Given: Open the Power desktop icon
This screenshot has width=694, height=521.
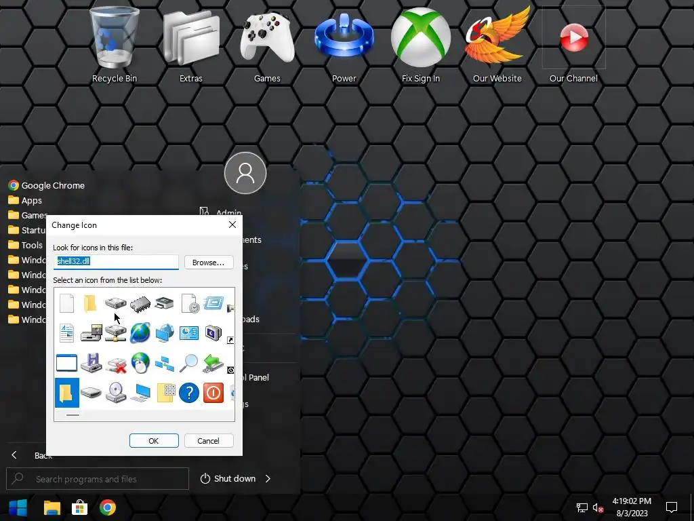Looking at the screenshot, I should tap(344, 44).
